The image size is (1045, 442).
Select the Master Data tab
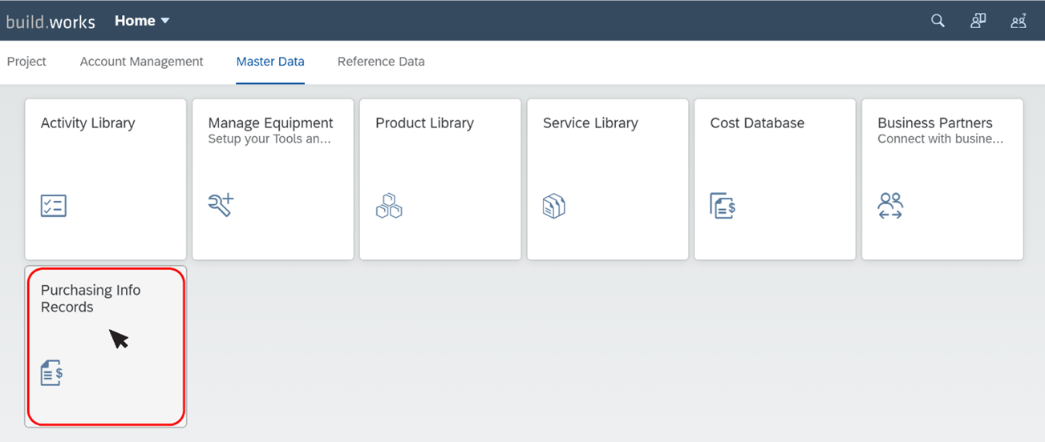[x=270, y=62]
